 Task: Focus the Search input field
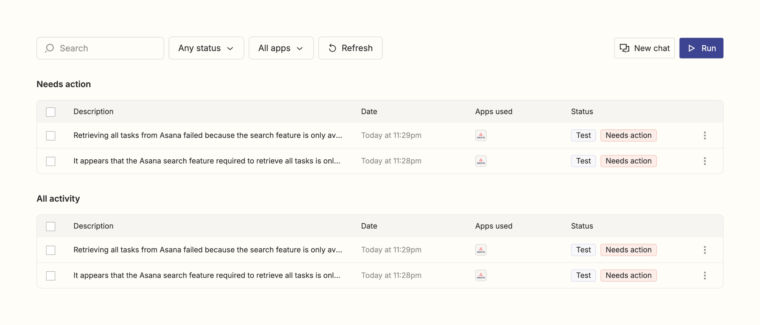click(x=100, y=48)
